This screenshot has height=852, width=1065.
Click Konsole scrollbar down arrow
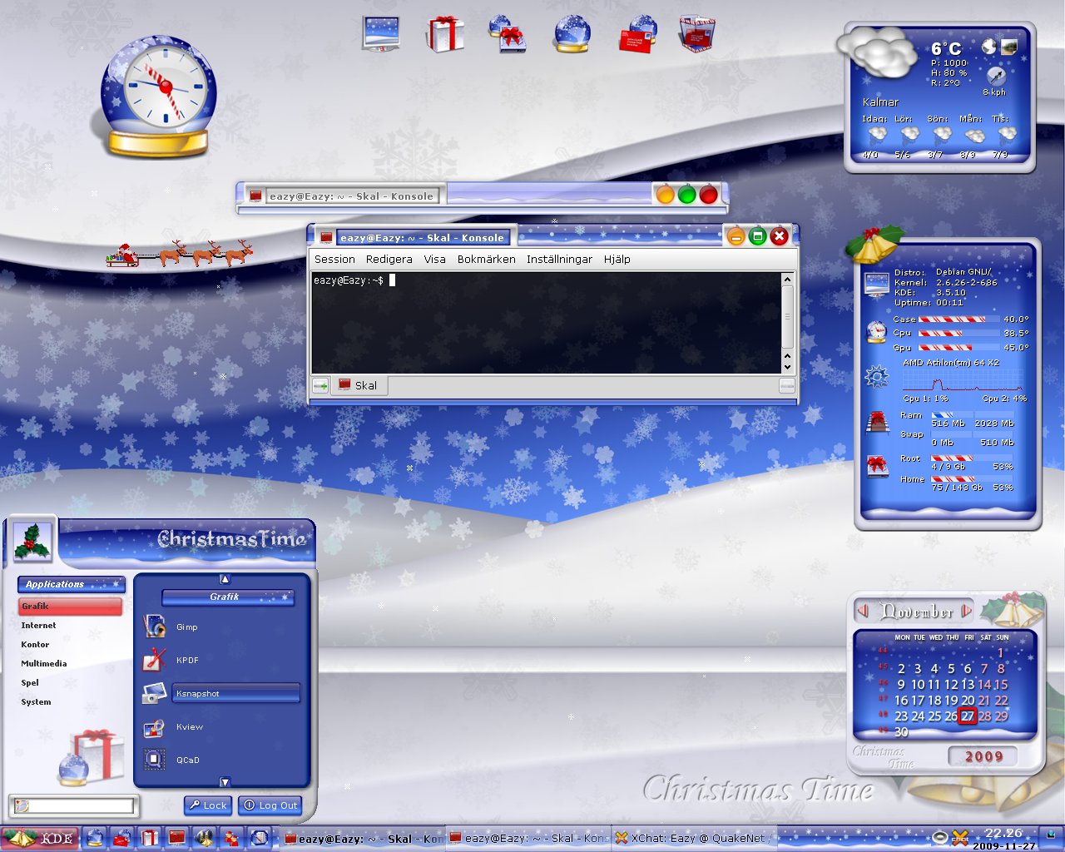click(787, 367)
